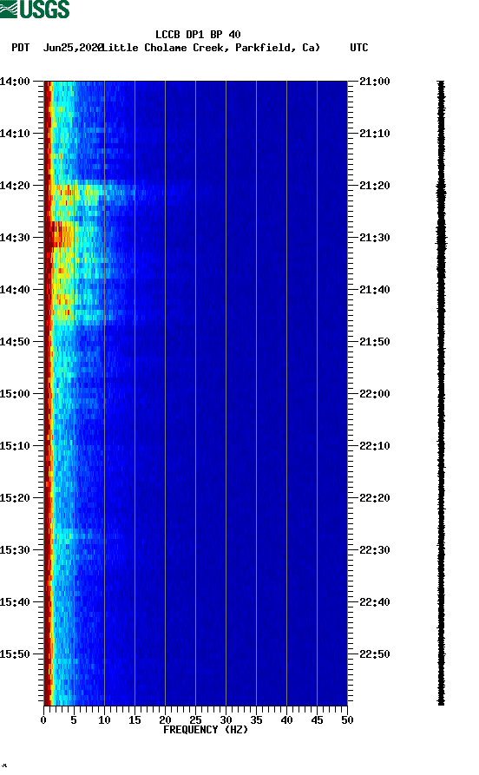Click the '22:50' UTC time label
This screenshot has width=479, height=775.
[375, 653]
